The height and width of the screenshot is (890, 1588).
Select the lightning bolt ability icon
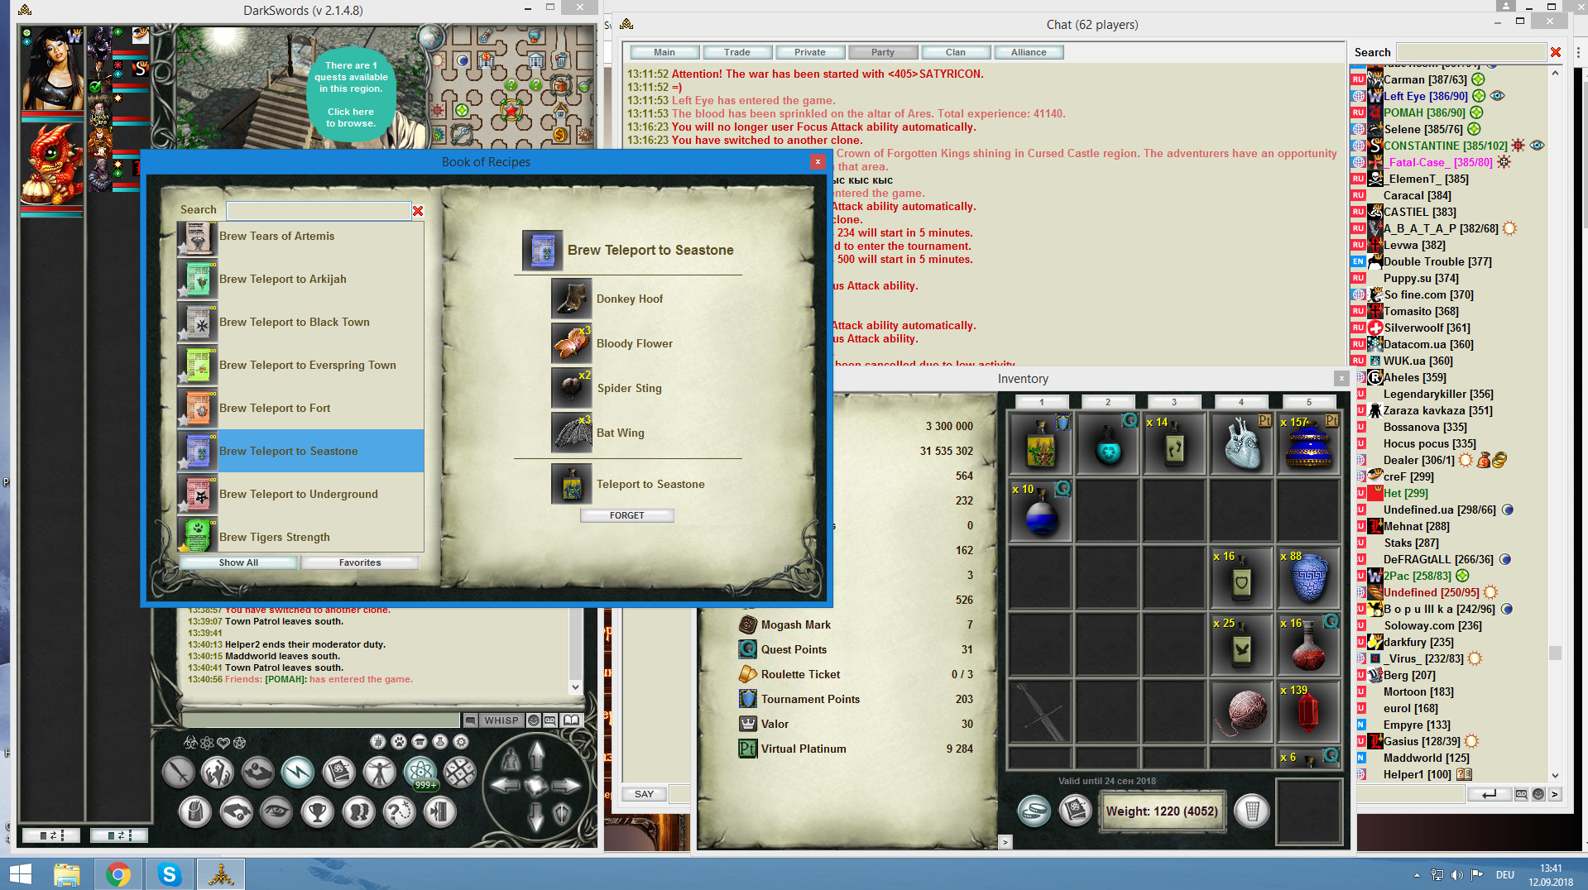click(x=297, y=772)
